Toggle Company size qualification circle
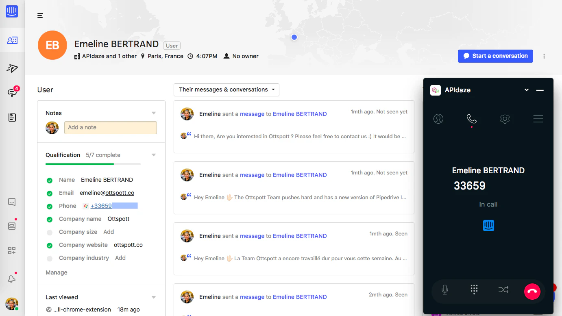Image resolution: width=562 pixels, height=316 pixels. (50, 233)
